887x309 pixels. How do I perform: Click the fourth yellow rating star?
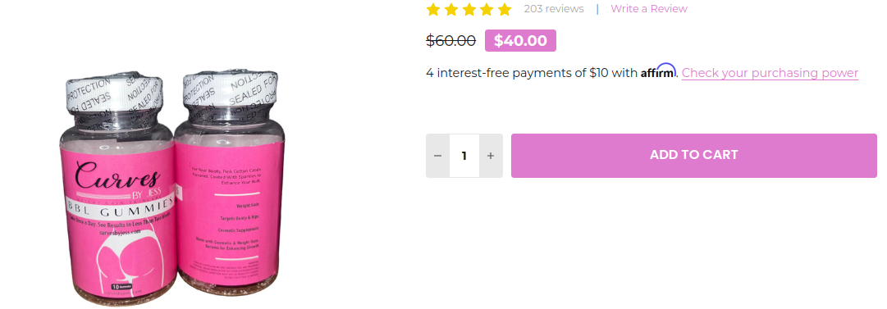tap(487, 9)
